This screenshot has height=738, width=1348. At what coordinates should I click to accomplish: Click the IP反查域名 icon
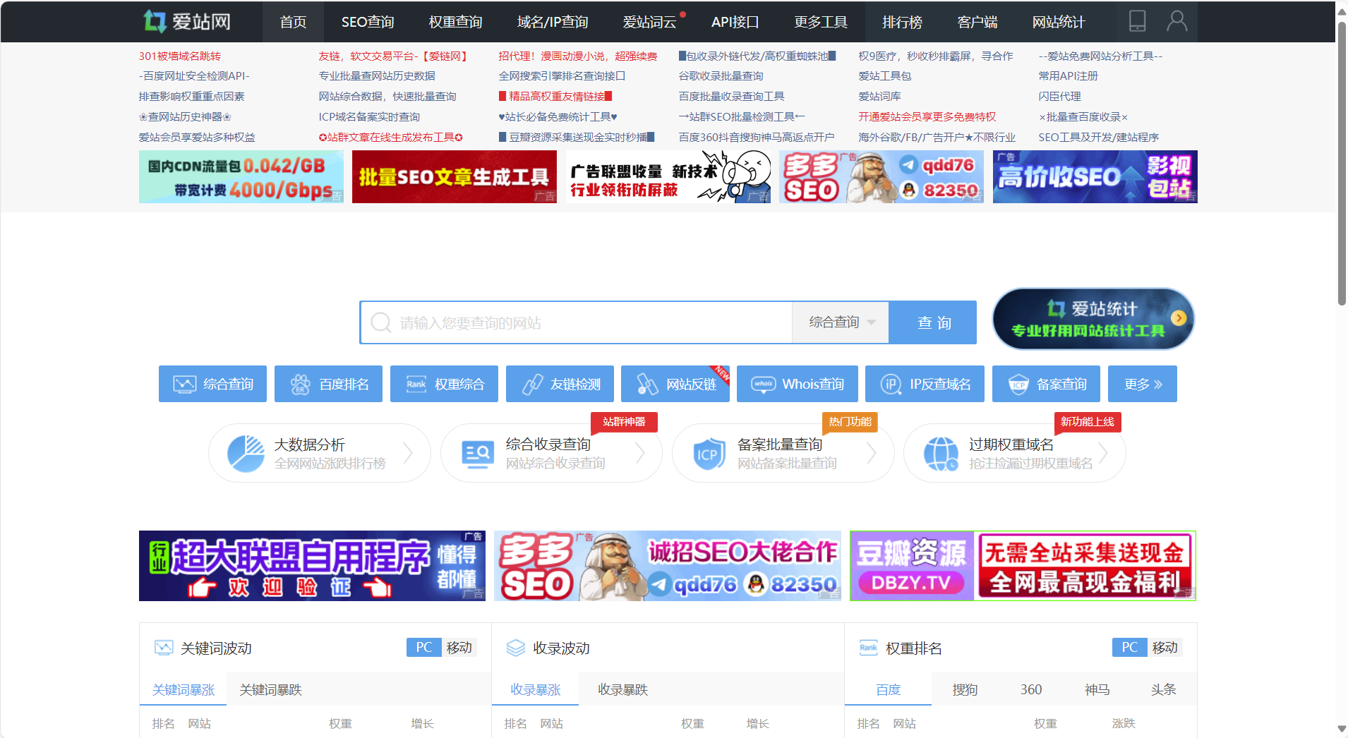(x=891, y=384)
